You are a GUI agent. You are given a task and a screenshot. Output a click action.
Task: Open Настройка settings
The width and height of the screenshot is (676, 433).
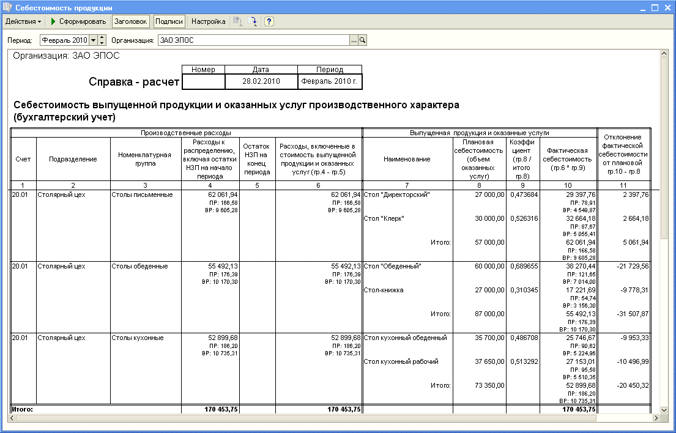[208, 21]
